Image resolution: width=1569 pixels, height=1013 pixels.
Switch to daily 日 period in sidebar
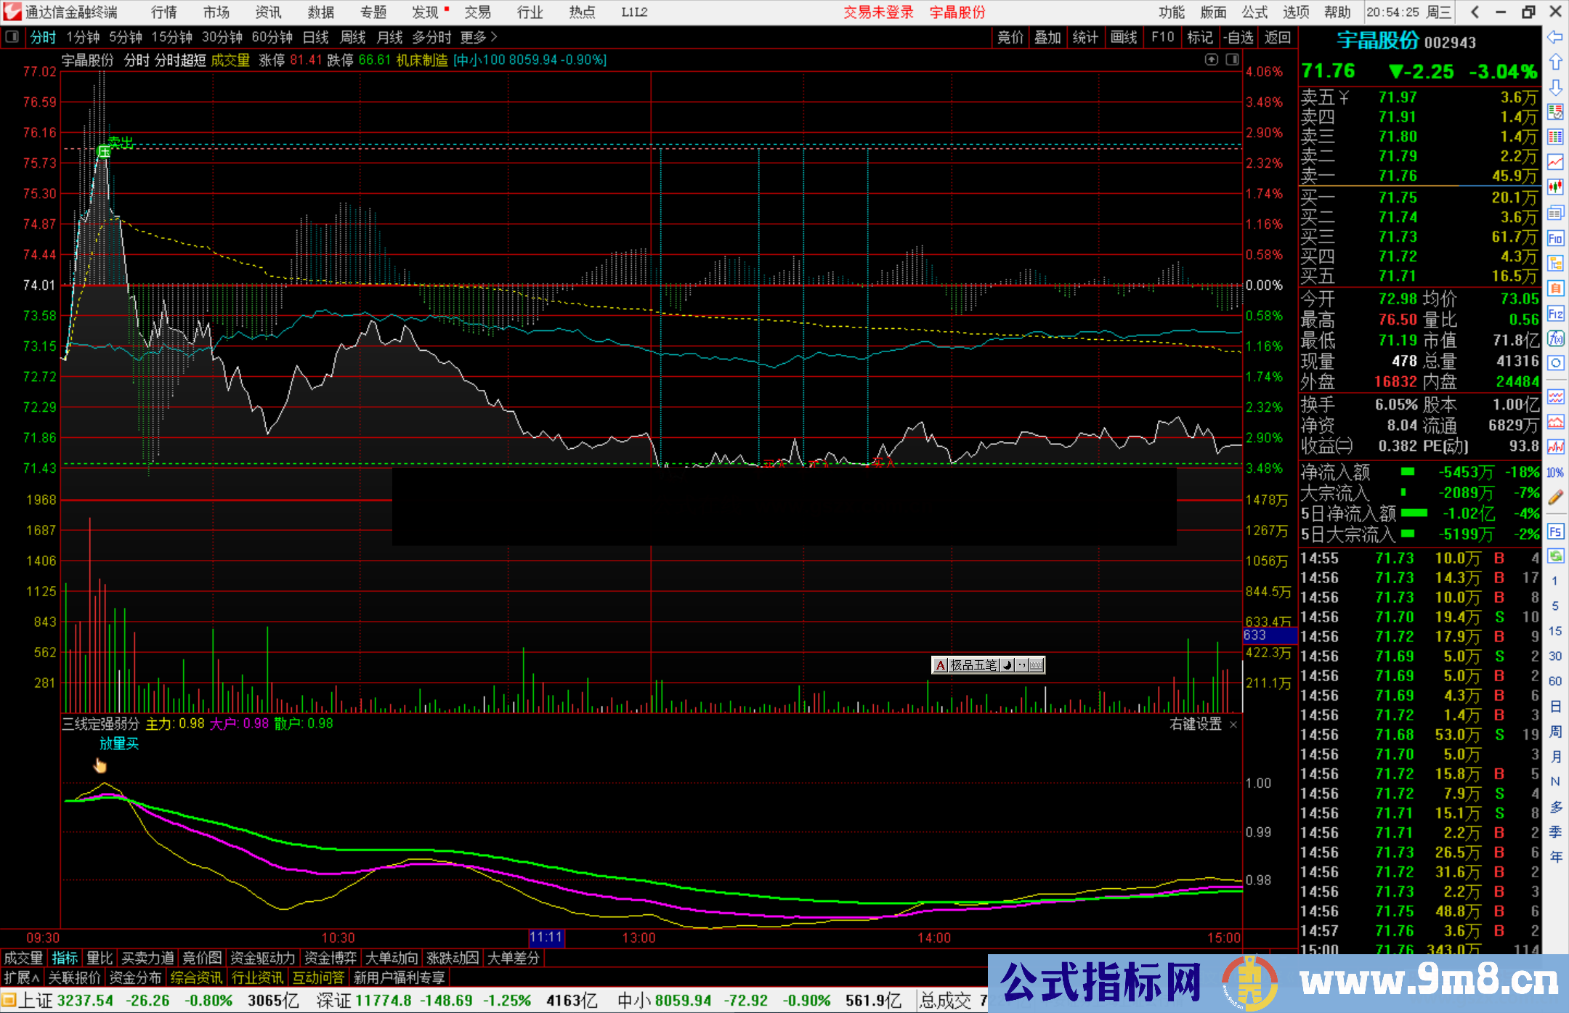click(x=1555, y=707)
